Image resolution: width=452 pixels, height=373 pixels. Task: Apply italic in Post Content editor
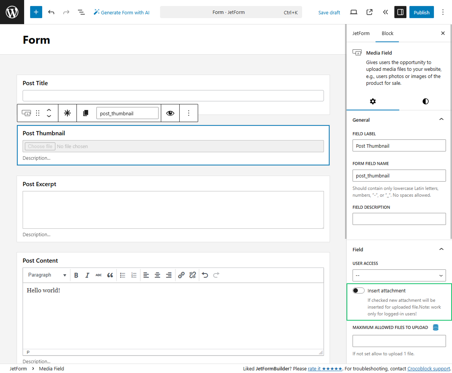[x=87, y=275]
